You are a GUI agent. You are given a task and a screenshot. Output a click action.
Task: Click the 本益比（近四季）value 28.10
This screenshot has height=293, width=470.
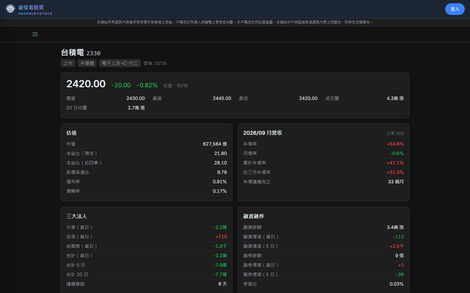(x=221, y=163)
